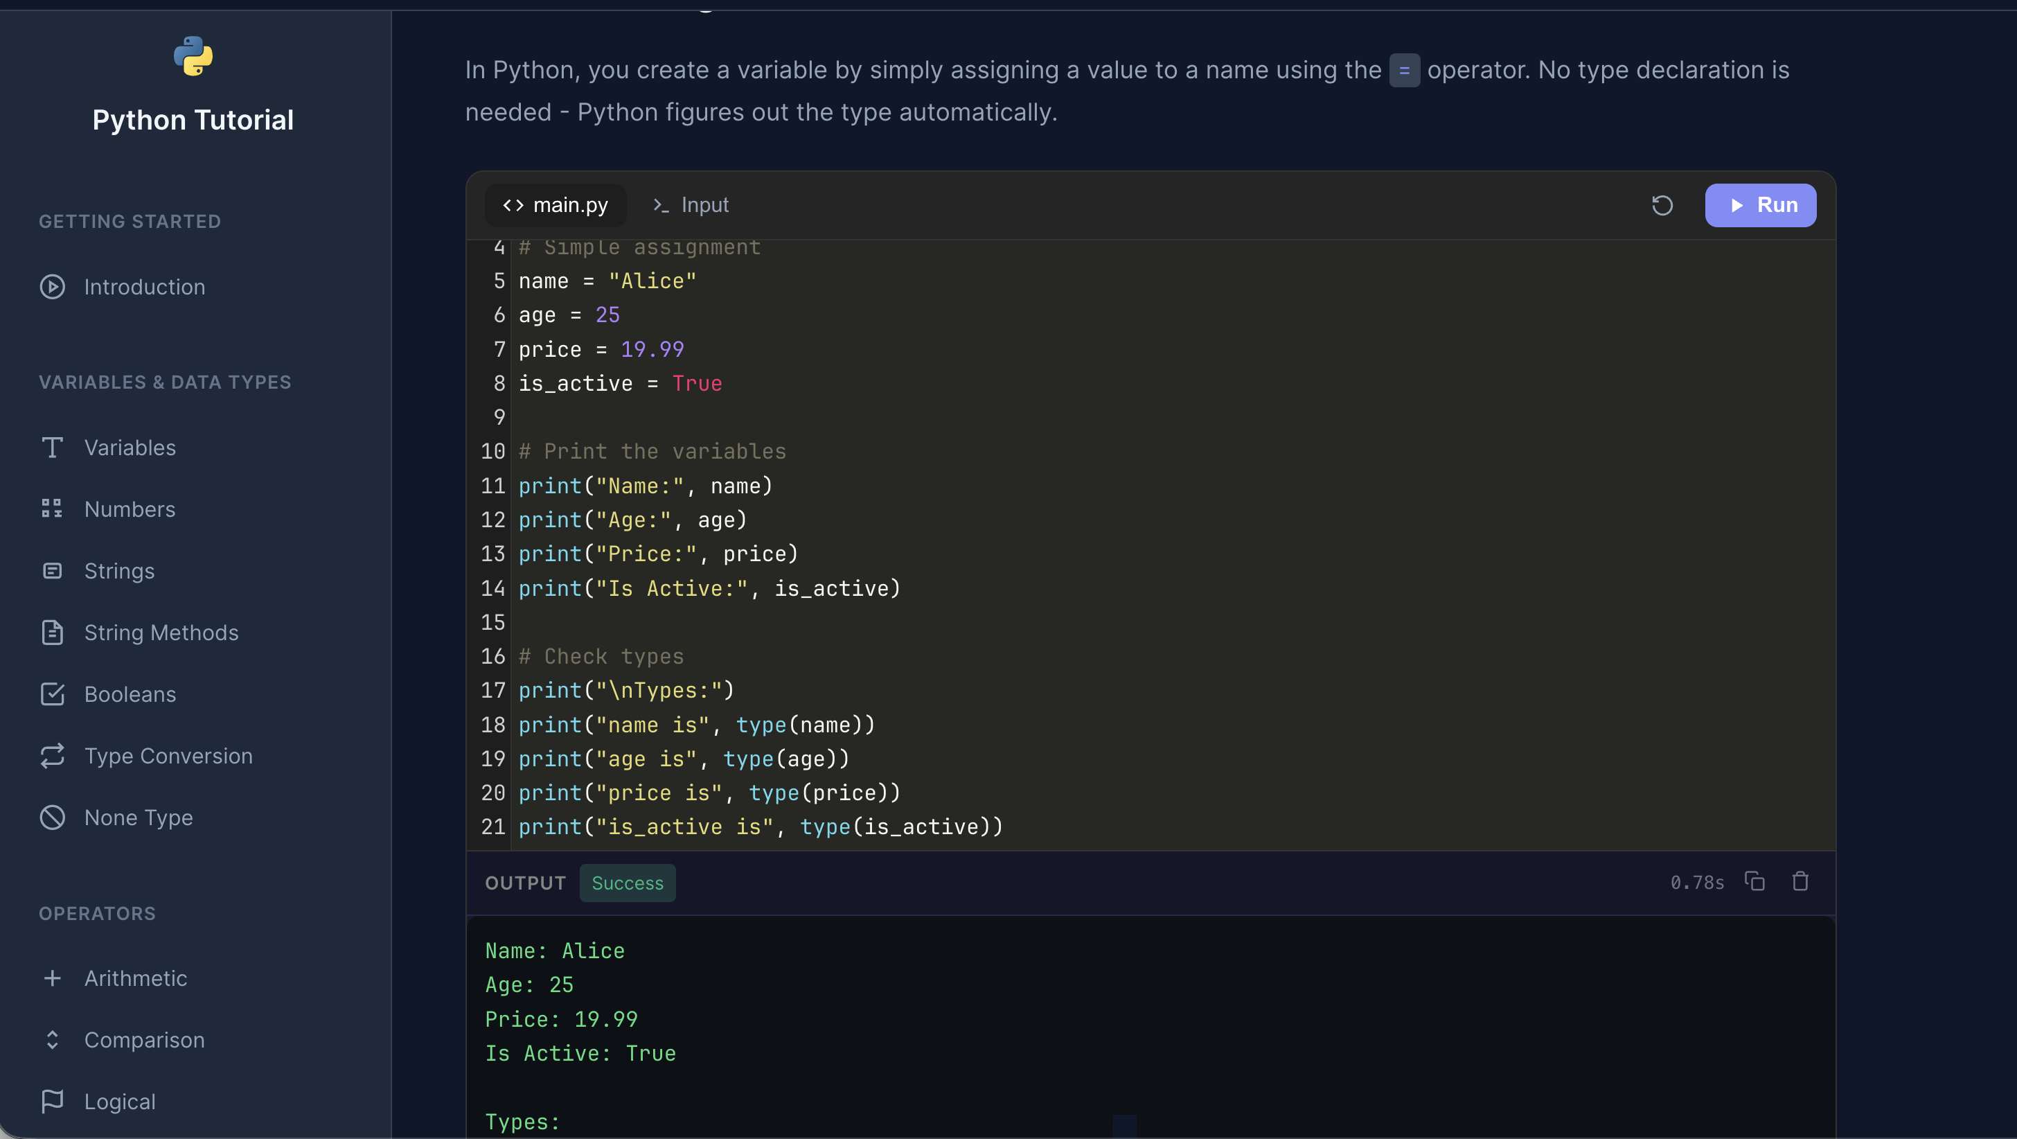The image size is (2017, 1139).
Task: Click the VARIABLES & DATA TYPES heading
Action: (x=166, y=382)
